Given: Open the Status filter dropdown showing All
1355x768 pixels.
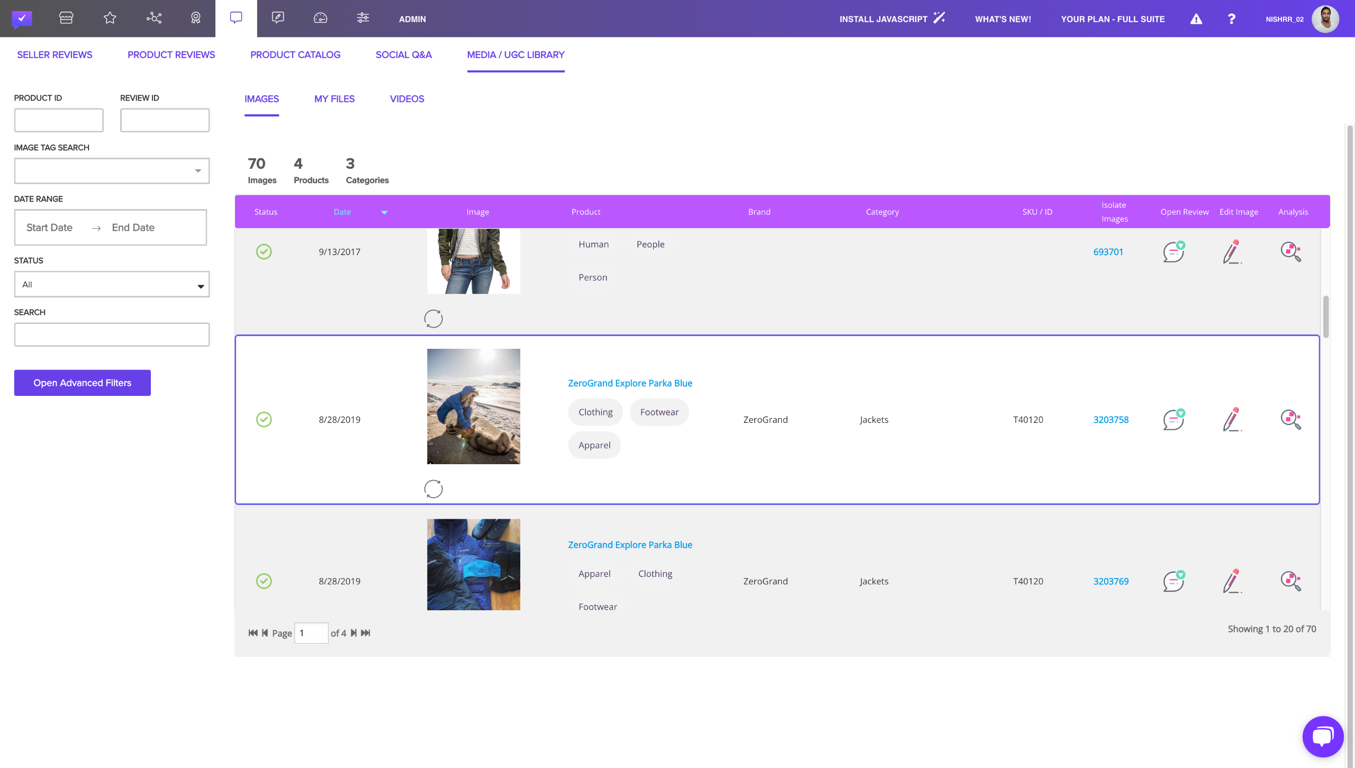Looking at the screenshot, I should [x=112, y=285].
